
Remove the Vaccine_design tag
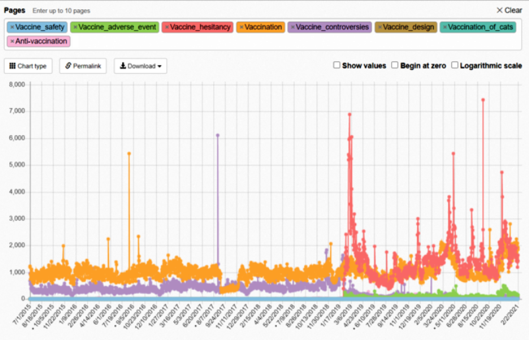(x=379, y=27)
